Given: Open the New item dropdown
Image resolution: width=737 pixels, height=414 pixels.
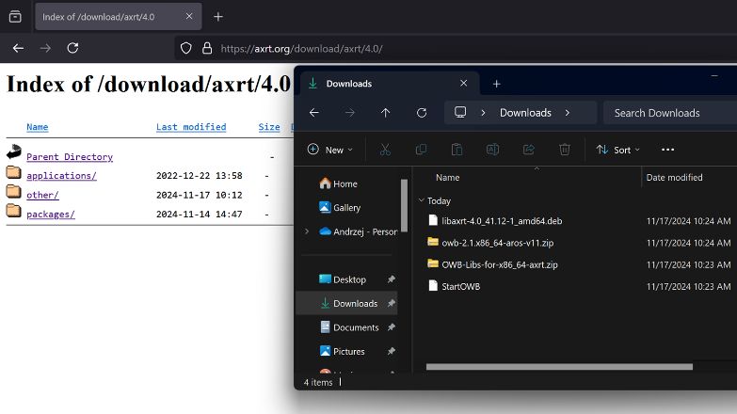Looking at the screenshot, I should (330, 150).
